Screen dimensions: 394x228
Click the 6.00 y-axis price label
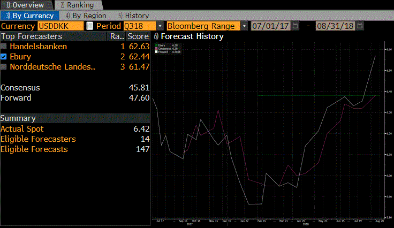coord(389,176)
